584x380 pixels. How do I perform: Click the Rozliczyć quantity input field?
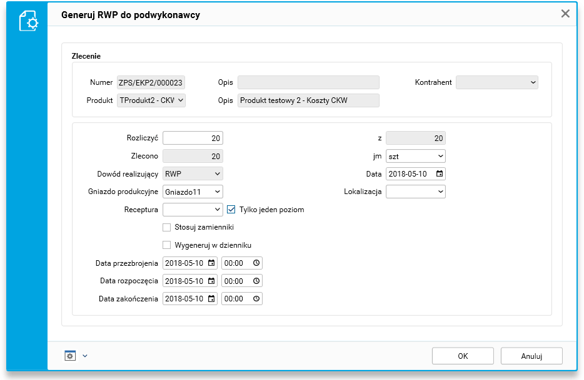[x=193, y=138]
